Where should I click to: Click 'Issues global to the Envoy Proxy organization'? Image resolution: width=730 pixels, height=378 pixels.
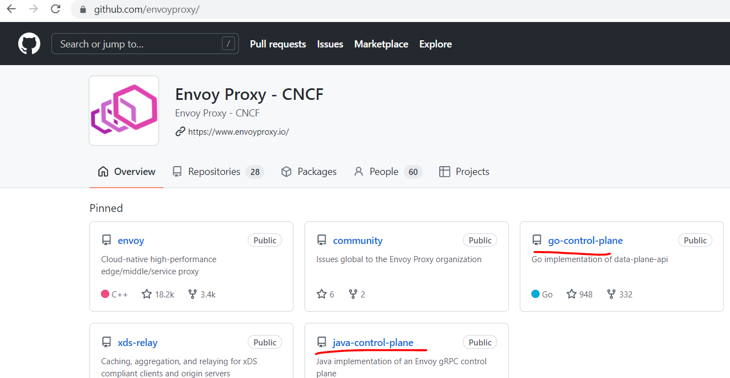(x=399, y=259)
